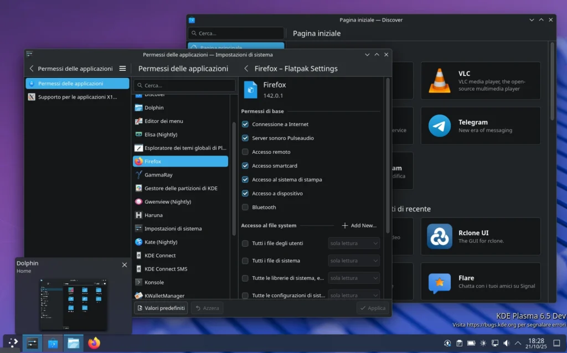Launch Firefox from the taskbar
The image size is (567, 353).
point(94,343)
